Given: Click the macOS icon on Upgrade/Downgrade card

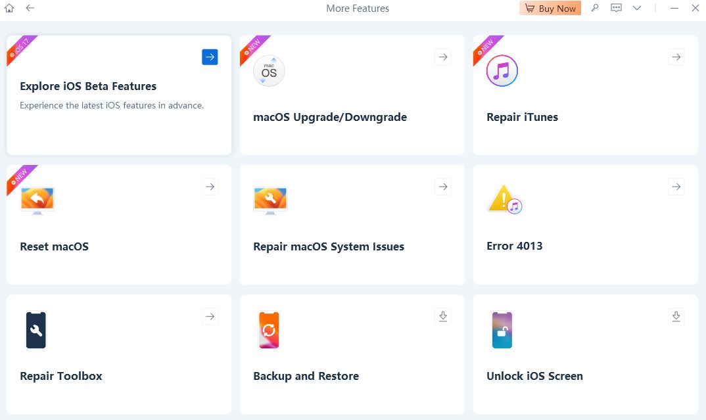Looking at the screenshot, I should 269,71.
